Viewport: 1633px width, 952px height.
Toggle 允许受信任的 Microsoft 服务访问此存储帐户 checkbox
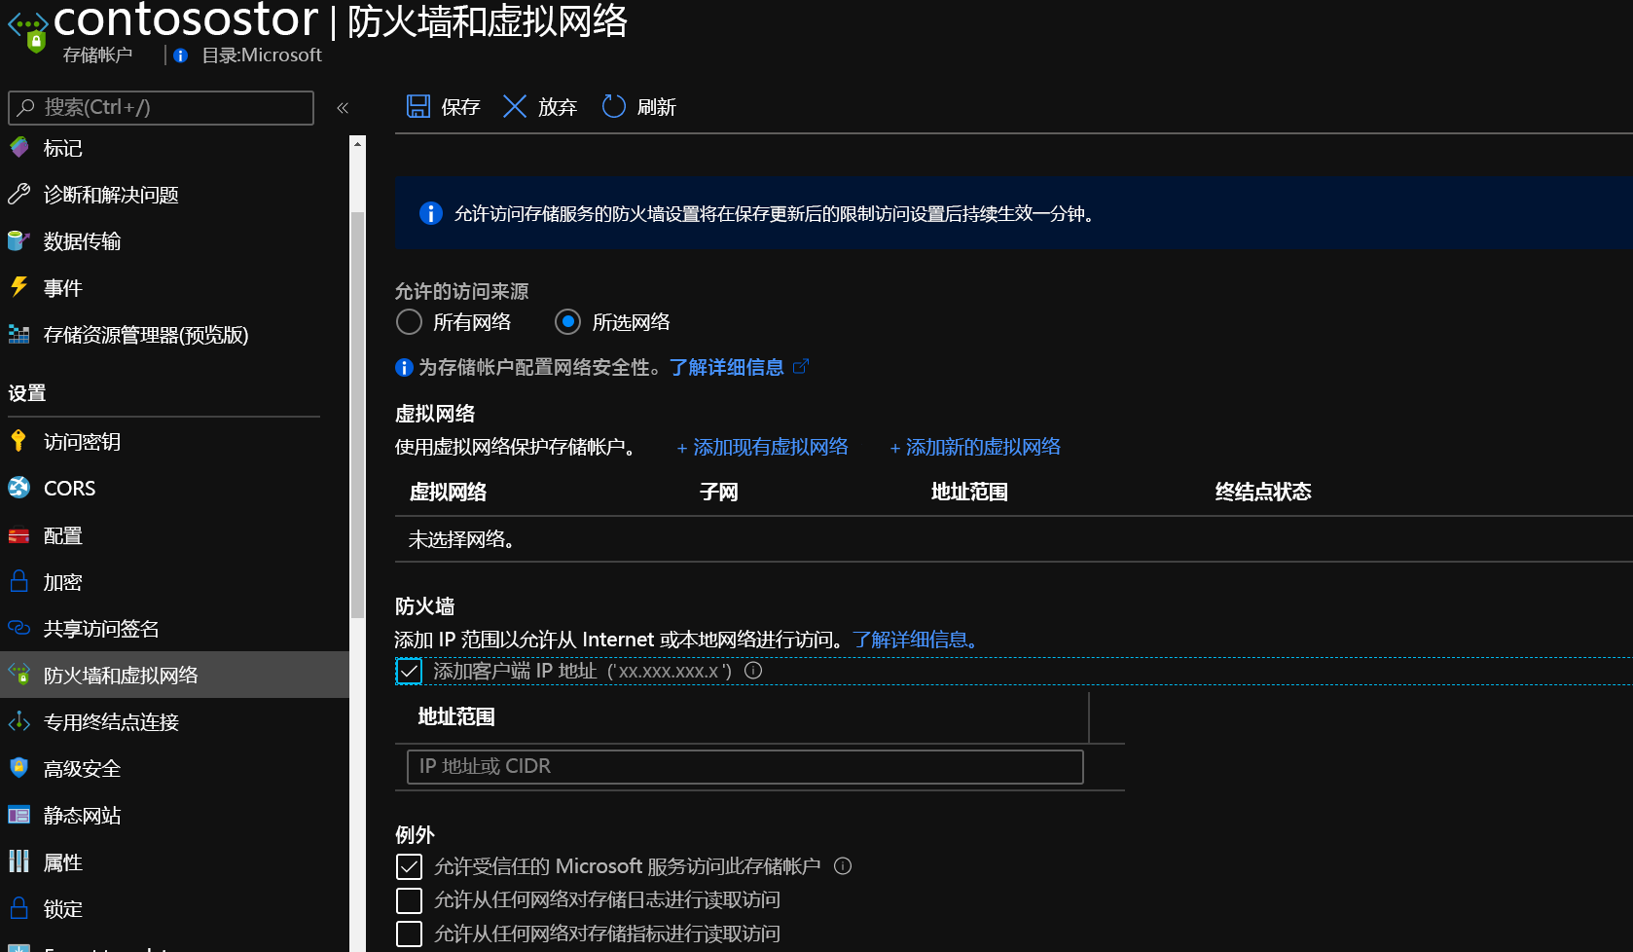click(x=409, y=866)
